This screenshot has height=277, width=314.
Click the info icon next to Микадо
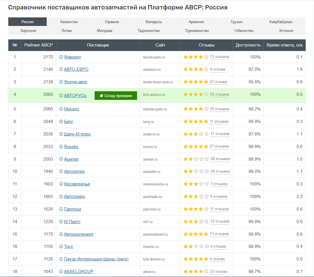61,109
